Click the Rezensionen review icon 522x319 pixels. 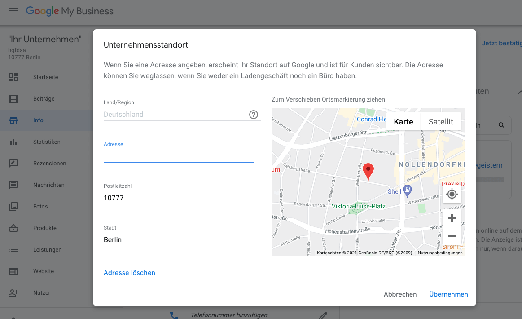point(13,164)
